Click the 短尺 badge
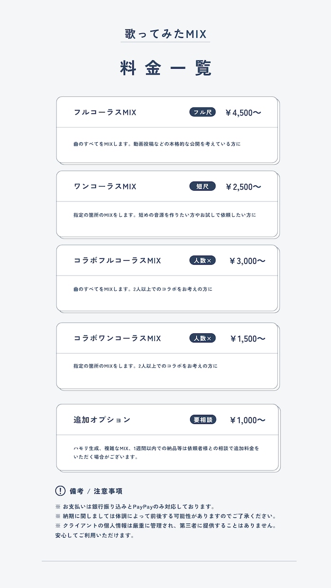This screenshot has height=588, width=331. (202, 186)
